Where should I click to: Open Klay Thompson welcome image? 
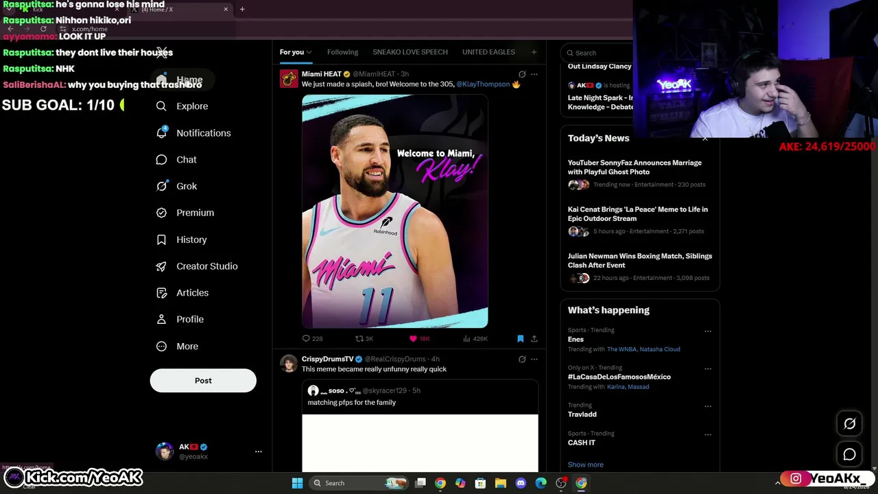pyautogui.click(x=395, y=211)
